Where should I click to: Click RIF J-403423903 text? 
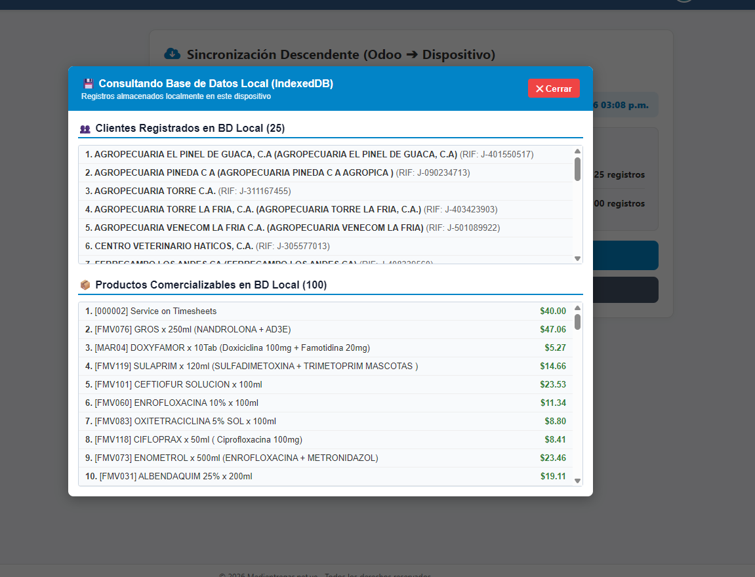(460, 209)
